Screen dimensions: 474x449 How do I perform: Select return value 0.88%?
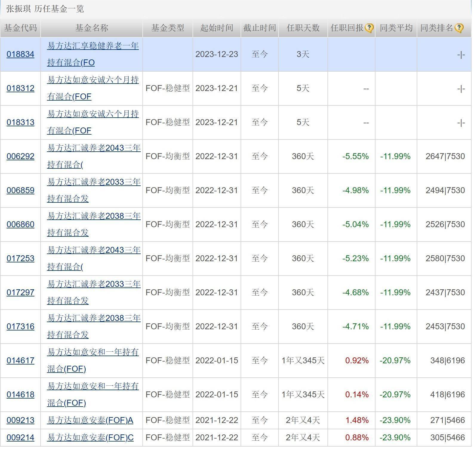pos(357,438)
